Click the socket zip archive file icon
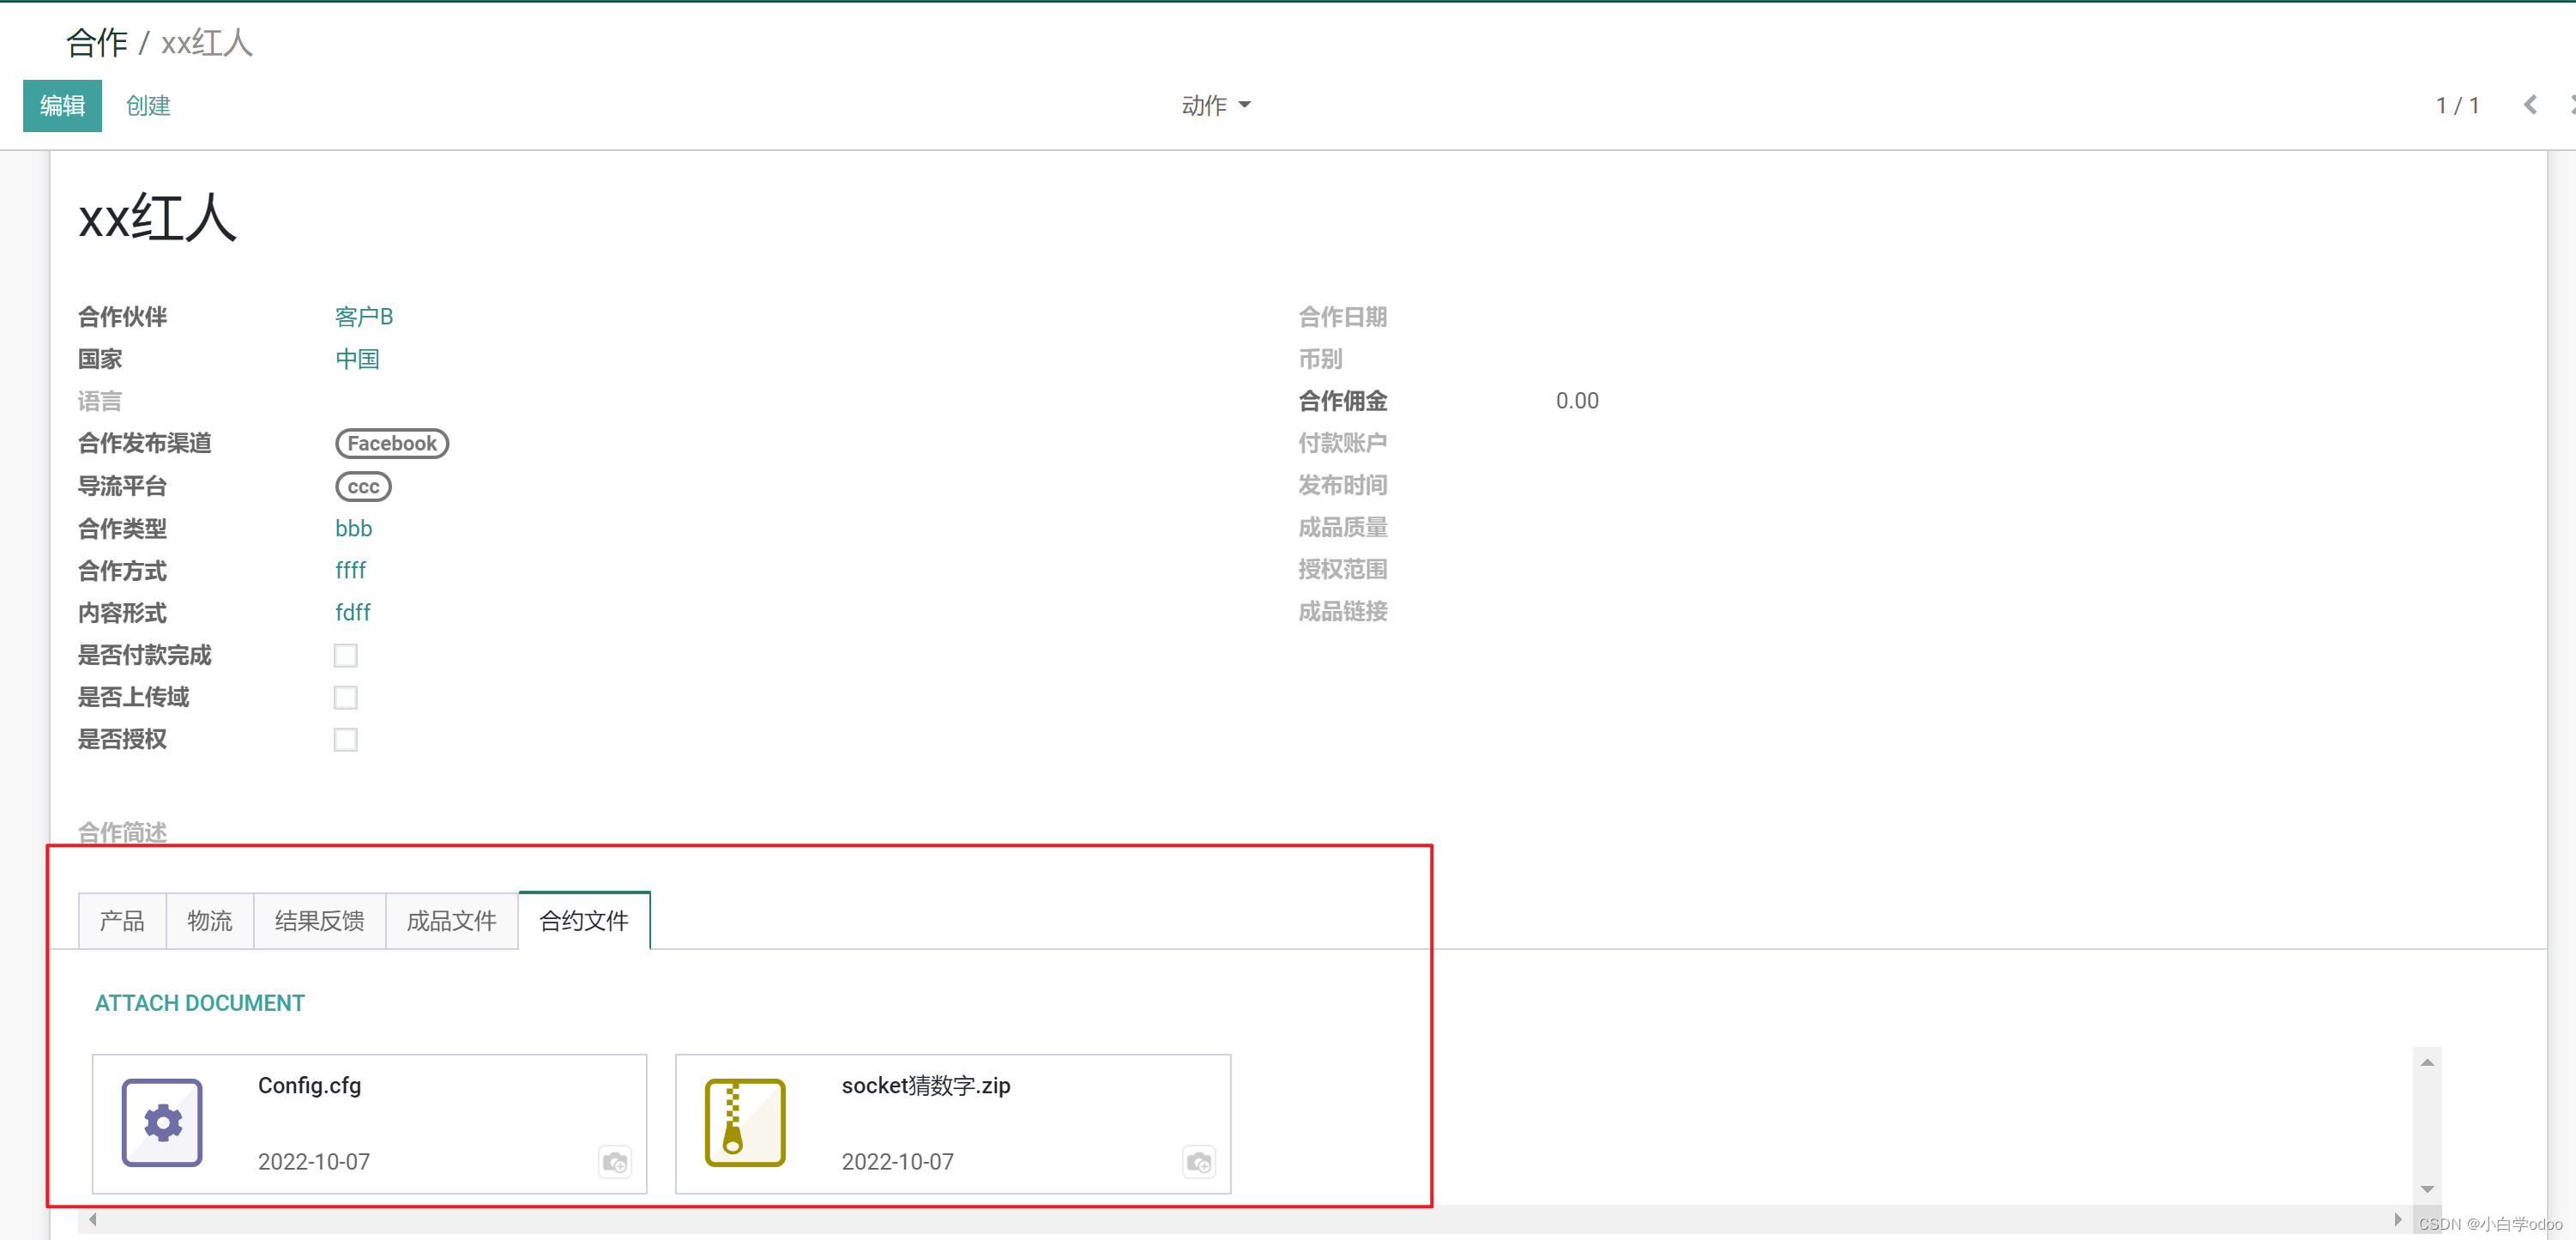The width and height of the screenshot is (2576, 1240). tap(745, 1122)
